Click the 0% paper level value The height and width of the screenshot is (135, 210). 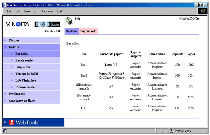[x=191, y=86]
